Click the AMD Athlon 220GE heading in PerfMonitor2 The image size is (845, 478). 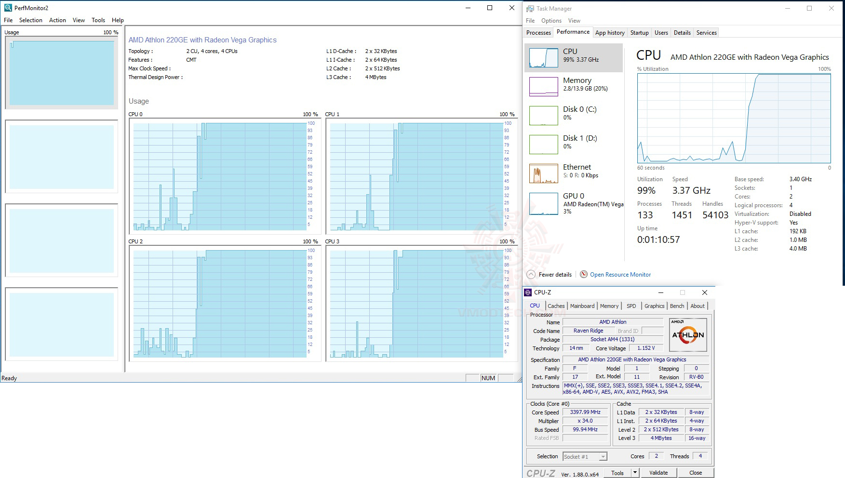[x=202, y=40]
